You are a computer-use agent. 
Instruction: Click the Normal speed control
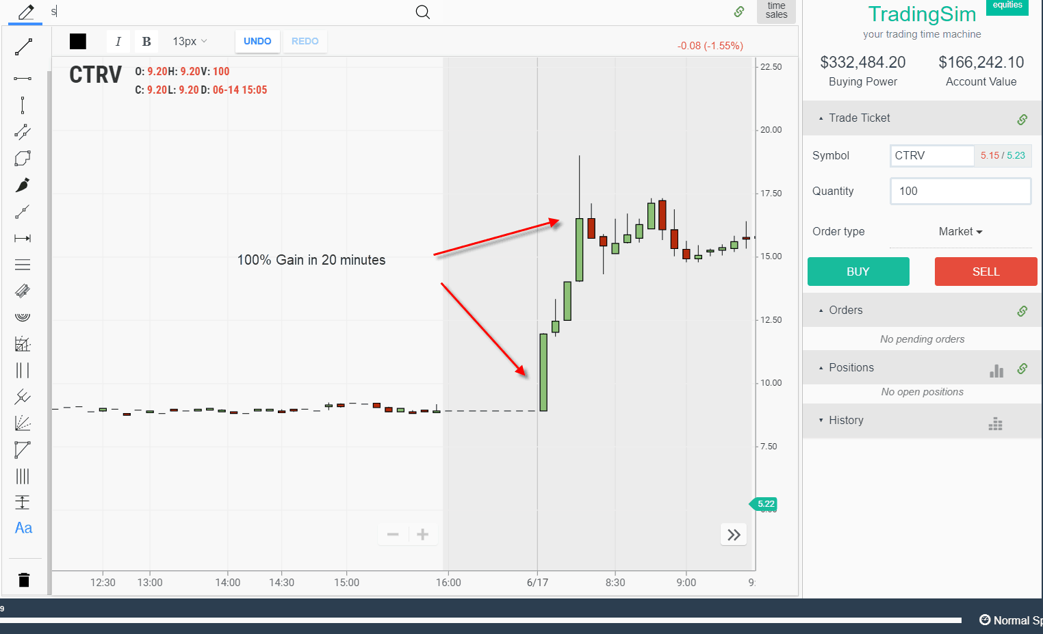click(1011, 620)
